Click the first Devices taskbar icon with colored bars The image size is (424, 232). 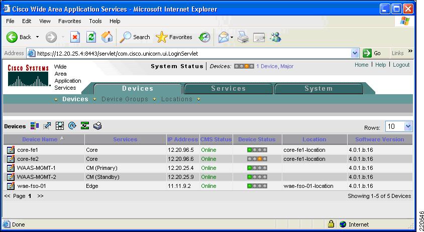coord(35,126)
